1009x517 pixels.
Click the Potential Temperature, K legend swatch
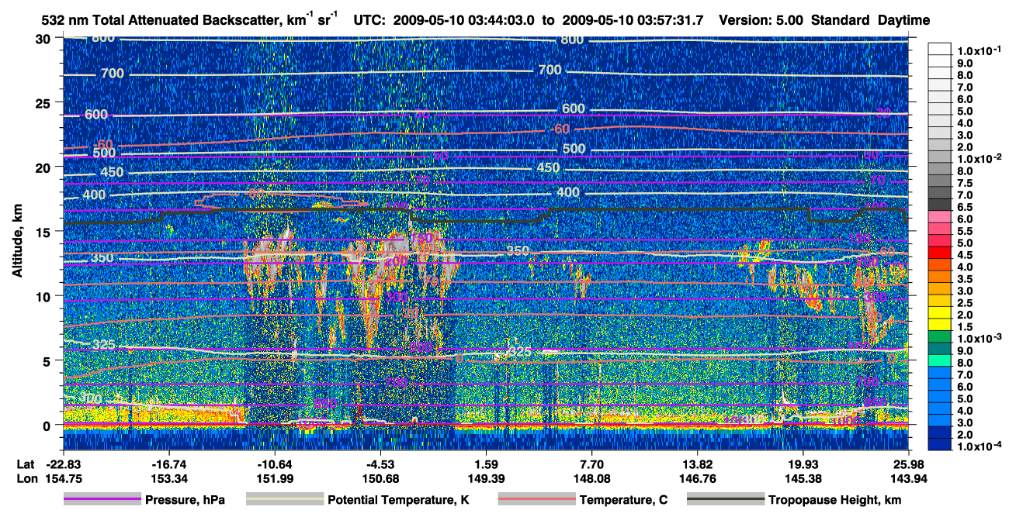(x=285, y=500)
